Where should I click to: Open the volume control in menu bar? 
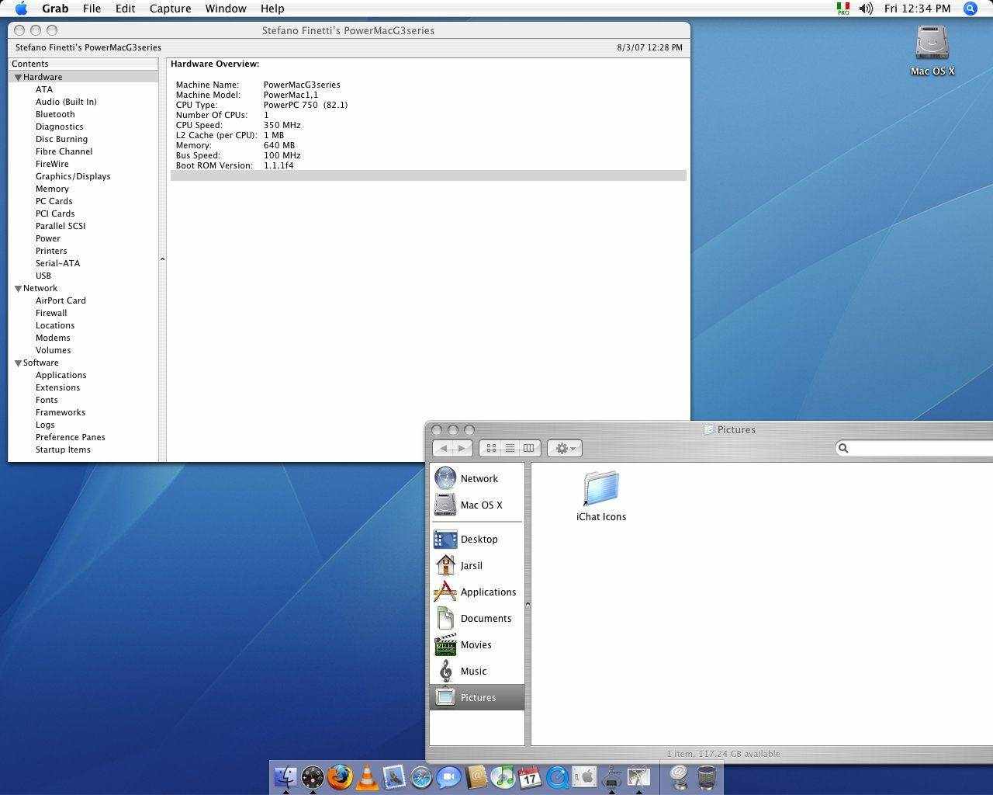point(867,9)
